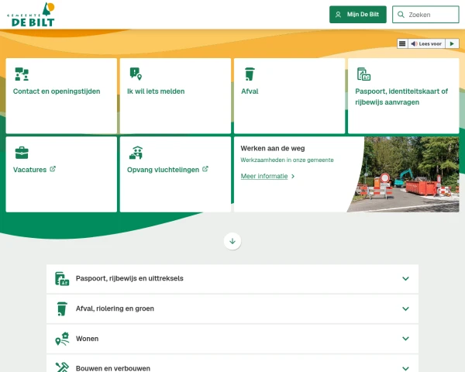Viewport: 465px width, 372px height.
Task: Click the roadworks photo
Action: coord(403,174)
